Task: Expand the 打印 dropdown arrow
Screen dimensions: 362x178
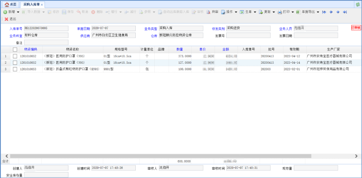Action: click(x=293, y=12)
